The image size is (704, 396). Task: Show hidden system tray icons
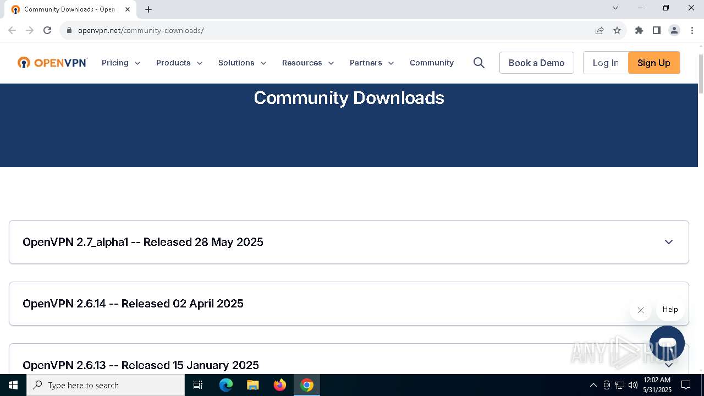[x=593, y=385]
